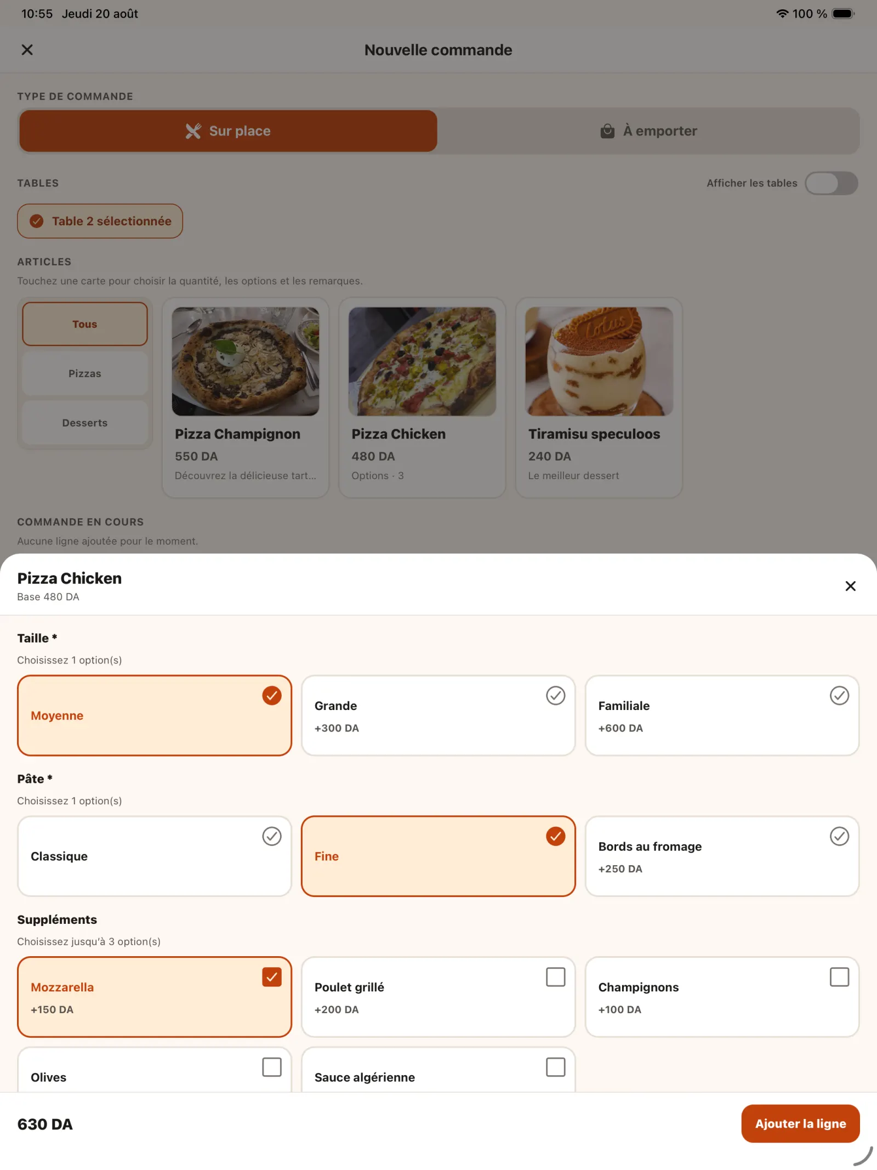Click the Ajouter la ligne button
The image size is (877, 1170).
coord(800,1123)
